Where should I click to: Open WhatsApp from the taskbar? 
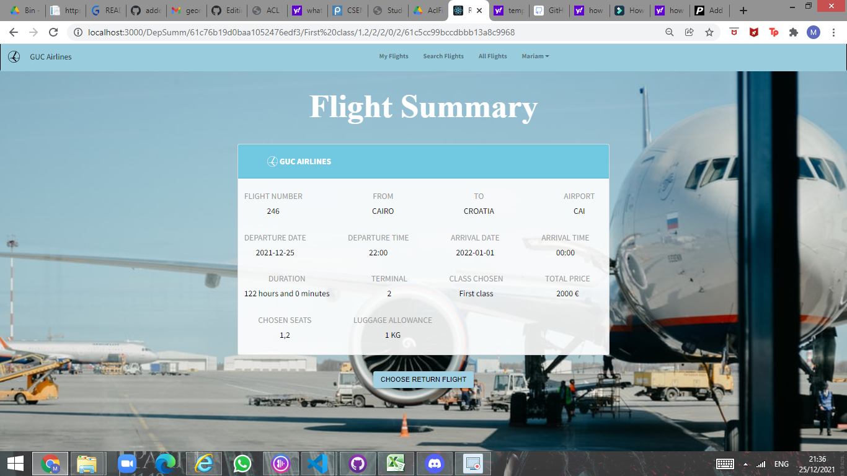[242, 464]
